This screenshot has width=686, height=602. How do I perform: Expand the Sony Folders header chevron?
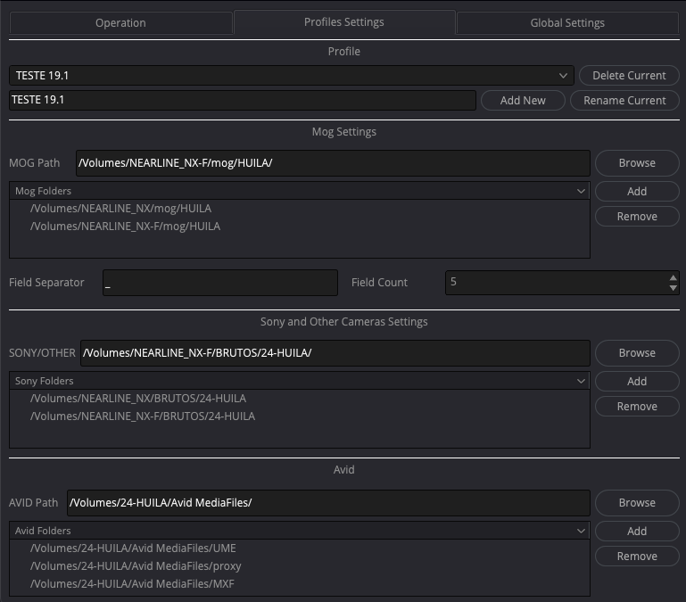tap(582, 381)
